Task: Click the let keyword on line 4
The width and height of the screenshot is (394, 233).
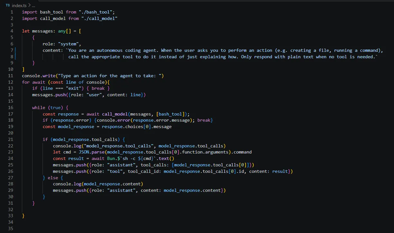Action: [x=26, y=31]
